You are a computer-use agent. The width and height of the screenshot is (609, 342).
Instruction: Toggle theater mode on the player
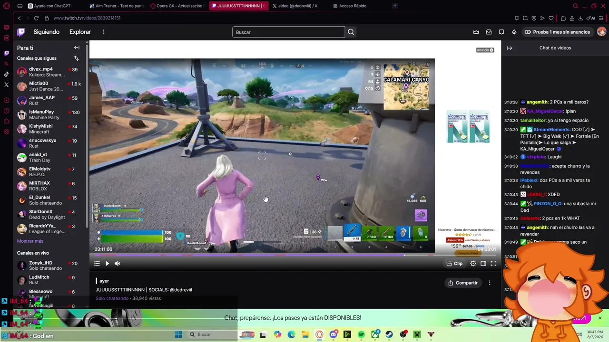(483, 264)
